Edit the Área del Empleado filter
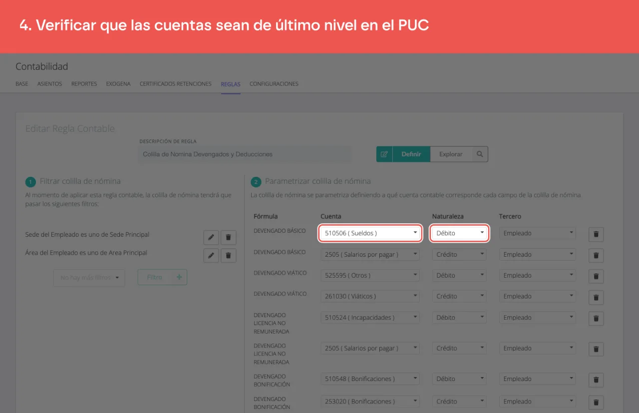Viewport: 639px width, 413px height. tap(211, 255)
